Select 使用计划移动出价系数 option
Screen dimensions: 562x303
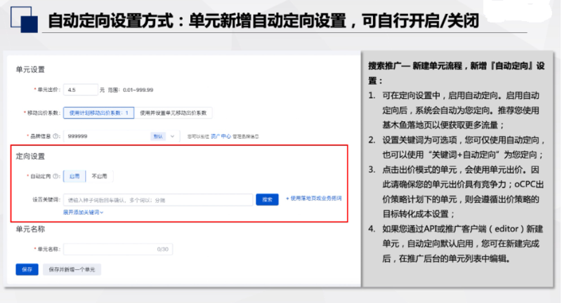pos(99,113)
